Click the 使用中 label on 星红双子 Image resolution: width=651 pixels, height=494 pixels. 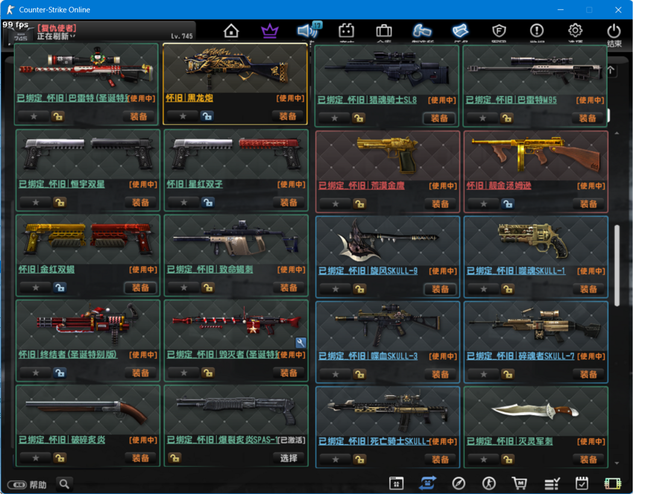291,185
